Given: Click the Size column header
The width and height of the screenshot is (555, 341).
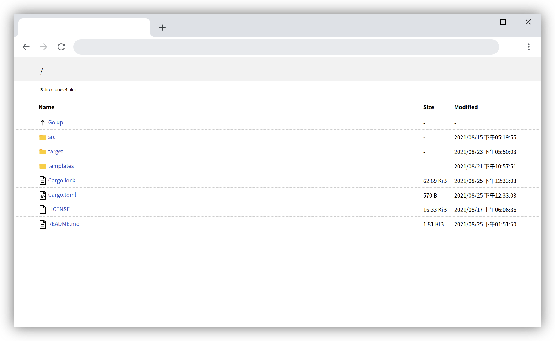Looking at the screenshot, I should pos(428,107).
